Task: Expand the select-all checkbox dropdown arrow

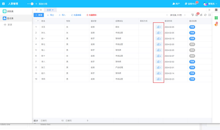Action: [38, 21]
